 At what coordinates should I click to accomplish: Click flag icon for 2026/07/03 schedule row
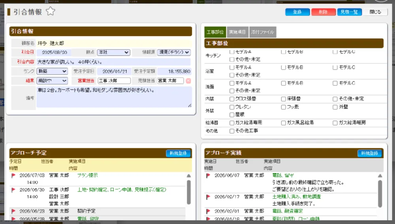pyautogui.click(x=13, y=176)
